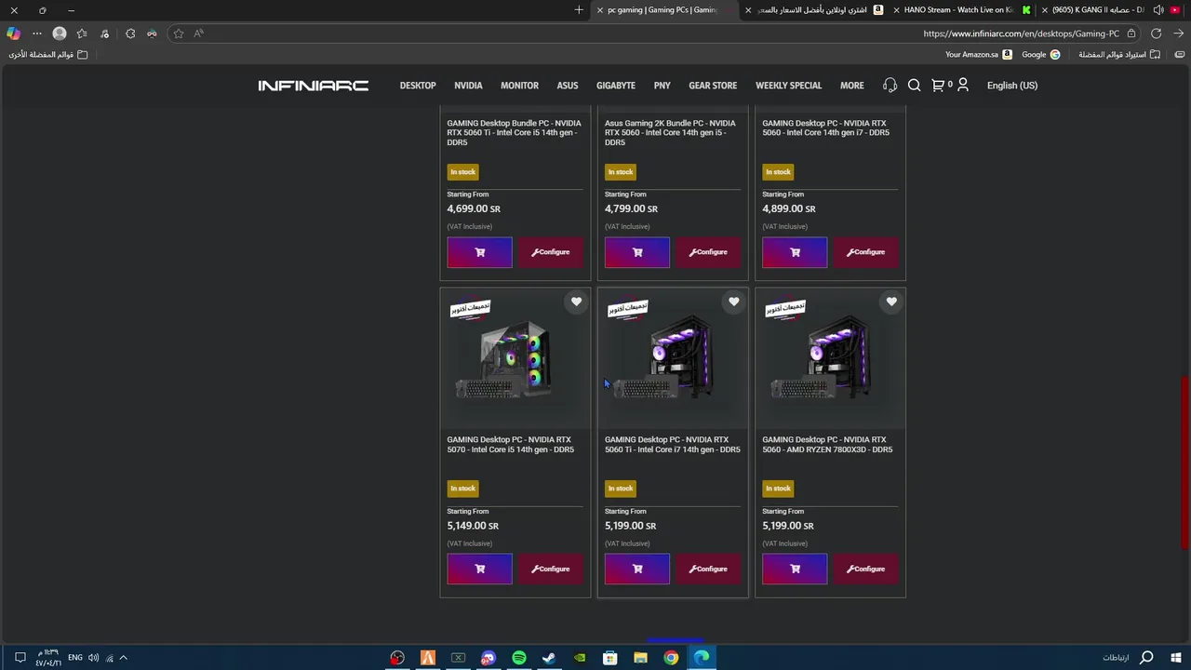1191x670 pixels.
Task: Open Read aloud icon in address bar
Action: click(x=198, y=33)
